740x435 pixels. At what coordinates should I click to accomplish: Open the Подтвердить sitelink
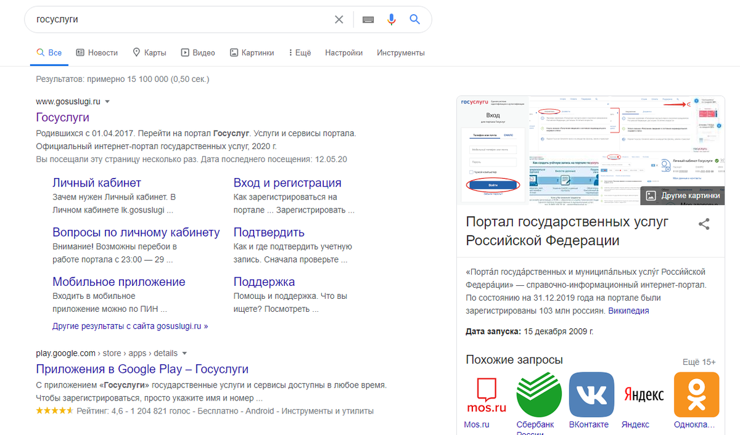coord(269,232)
